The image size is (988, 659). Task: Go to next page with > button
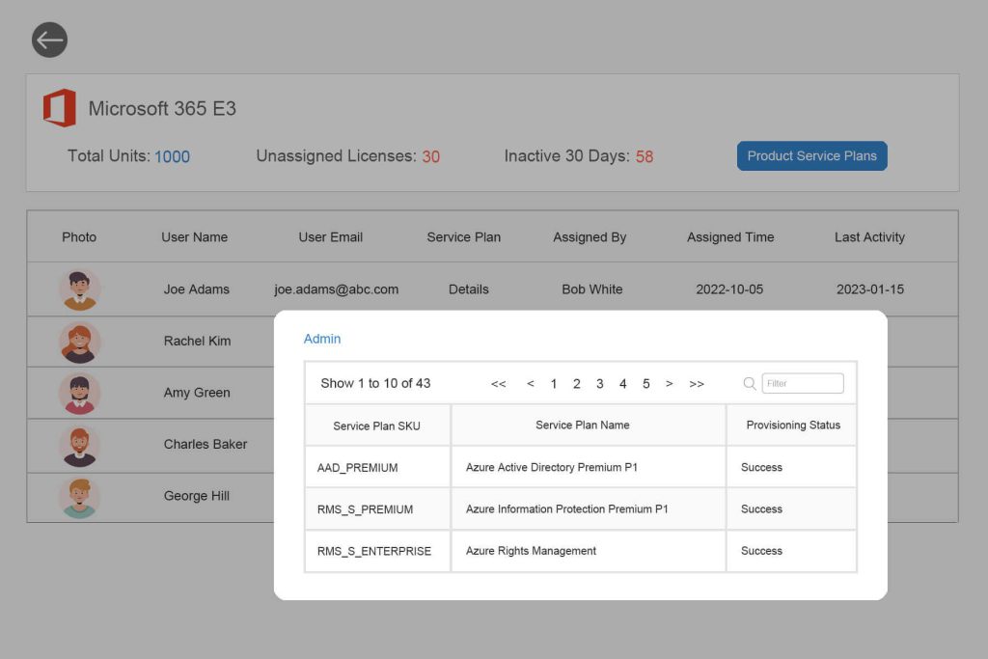pyautogui.click(x=670, y=383)
